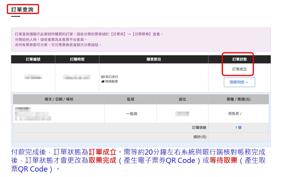Click the blue 1 張 ticket count

(x=238, y=128)
